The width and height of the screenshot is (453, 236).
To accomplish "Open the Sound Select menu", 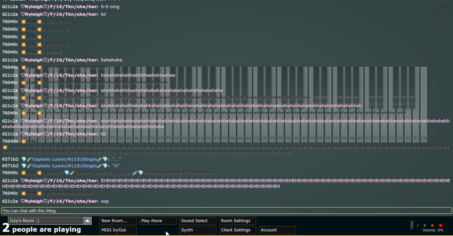I will (197, 221).
